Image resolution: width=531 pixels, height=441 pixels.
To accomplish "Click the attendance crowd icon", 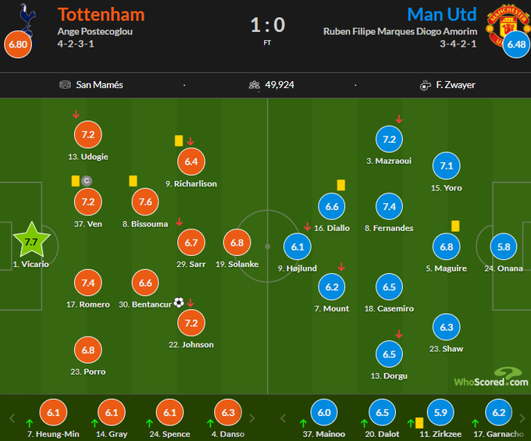I will point(254,85).
